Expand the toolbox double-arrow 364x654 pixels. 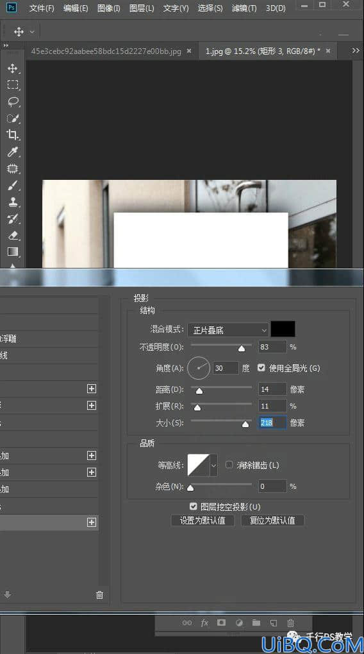pos(6,45)
